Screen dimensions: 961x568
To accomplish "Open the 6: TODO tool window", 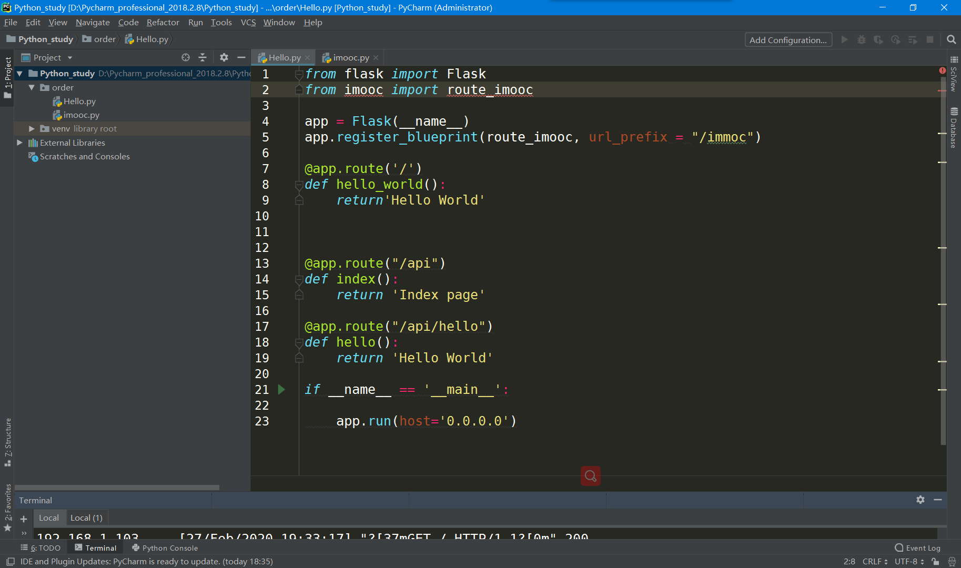I will (41, 547).
